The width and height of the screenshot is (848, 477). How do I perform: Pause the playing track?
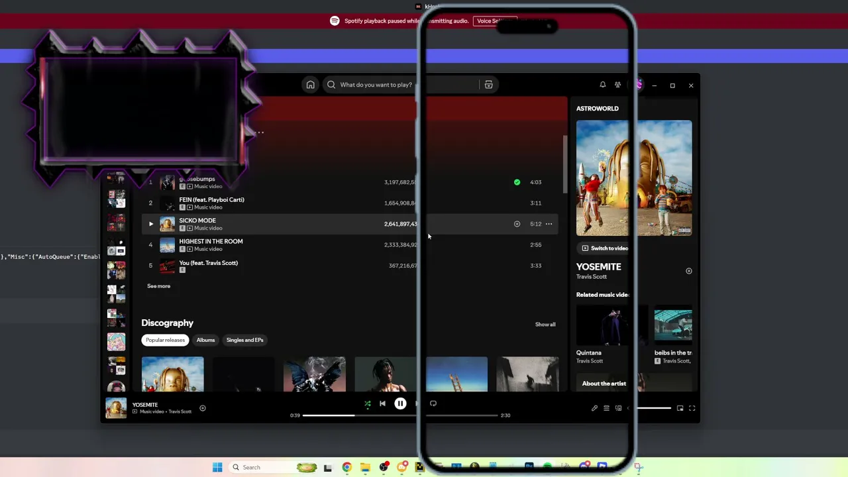400,403
